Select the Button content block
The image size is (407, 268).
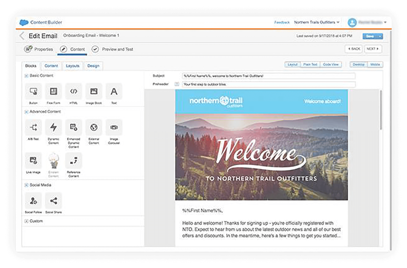(33, 92)
